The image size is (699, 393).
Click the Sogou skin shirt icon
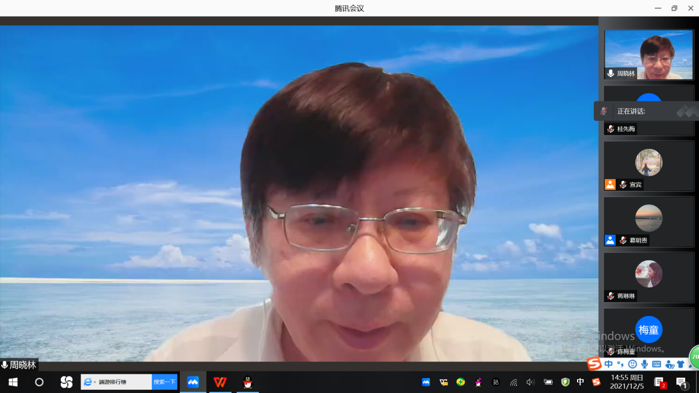pos(681,364)
